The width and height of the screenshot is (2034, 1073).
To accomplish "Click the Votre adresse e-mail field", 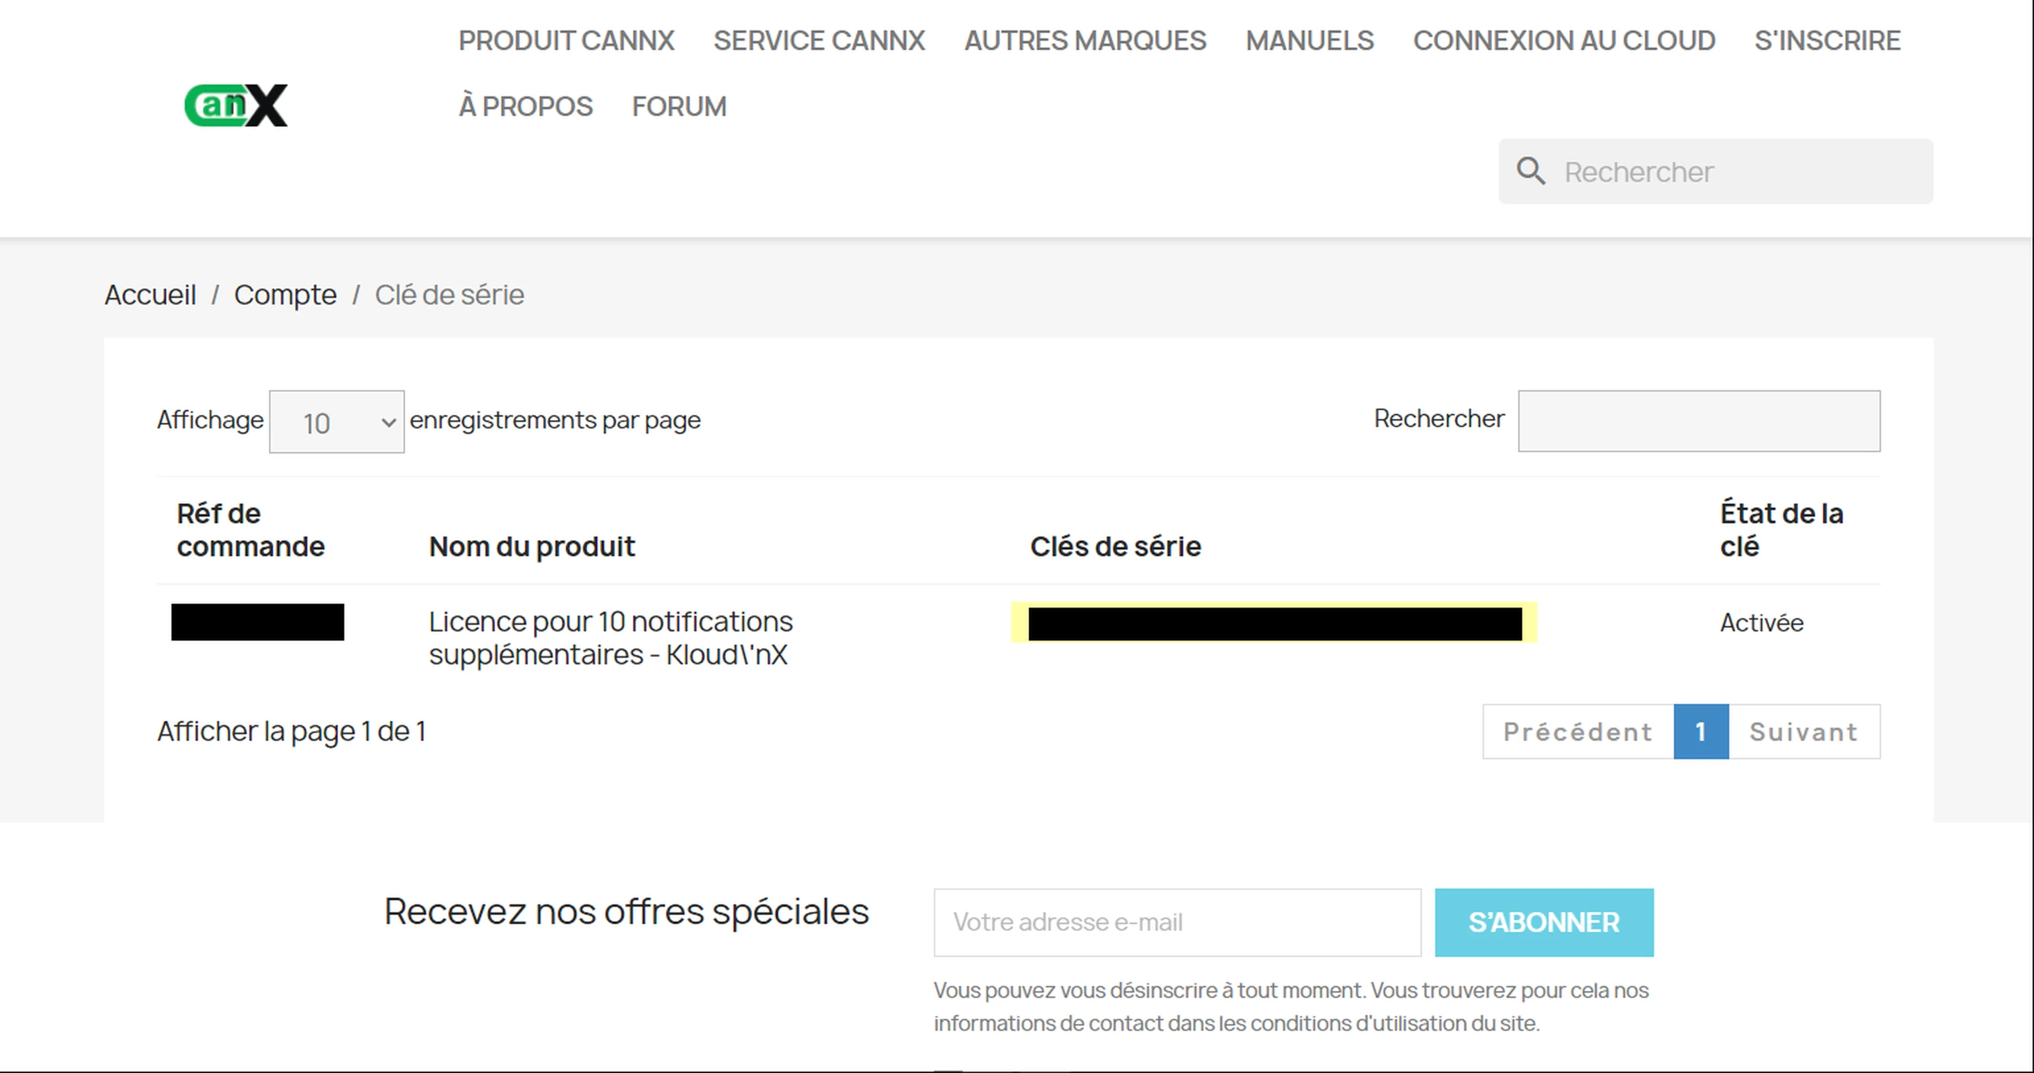I will click(x=1177, y=922).
